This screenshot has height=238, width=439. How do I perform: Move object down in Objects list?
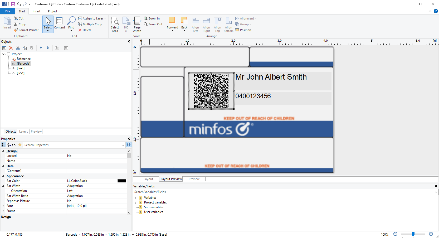(48, 48)
